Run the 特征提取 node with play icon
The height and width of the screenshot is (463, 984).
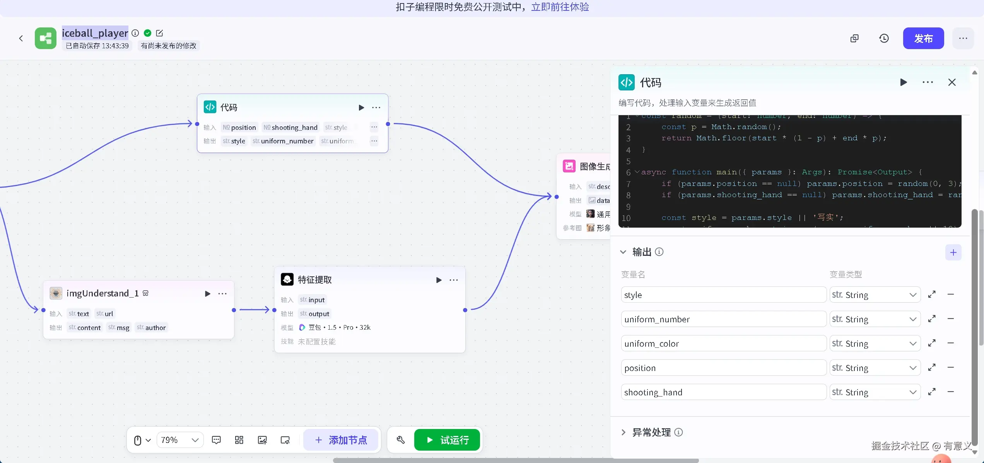pos(439,280)
